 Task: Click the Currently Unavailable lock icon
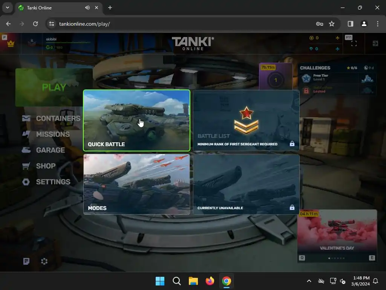click(x=292, y=207)
